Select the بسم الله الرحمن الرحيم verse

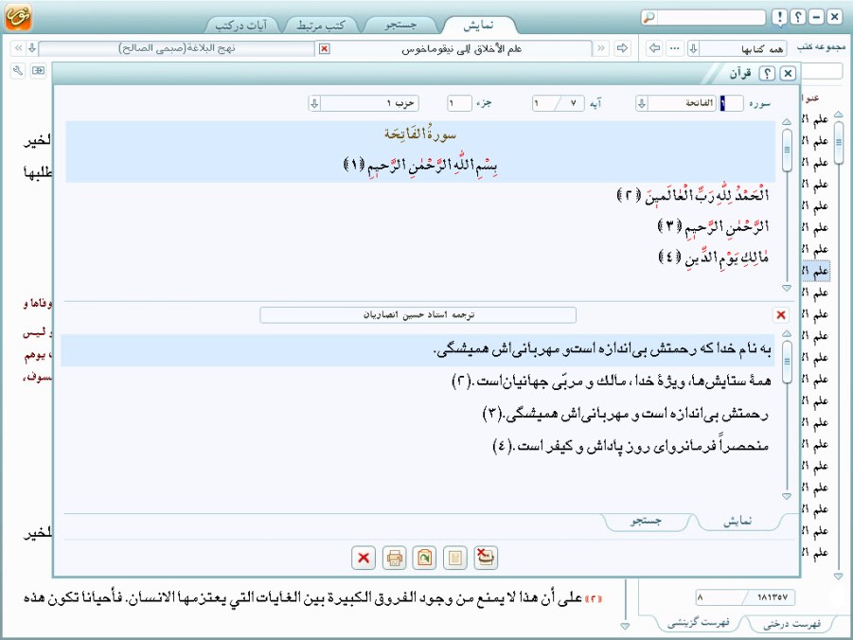point(420,165)
